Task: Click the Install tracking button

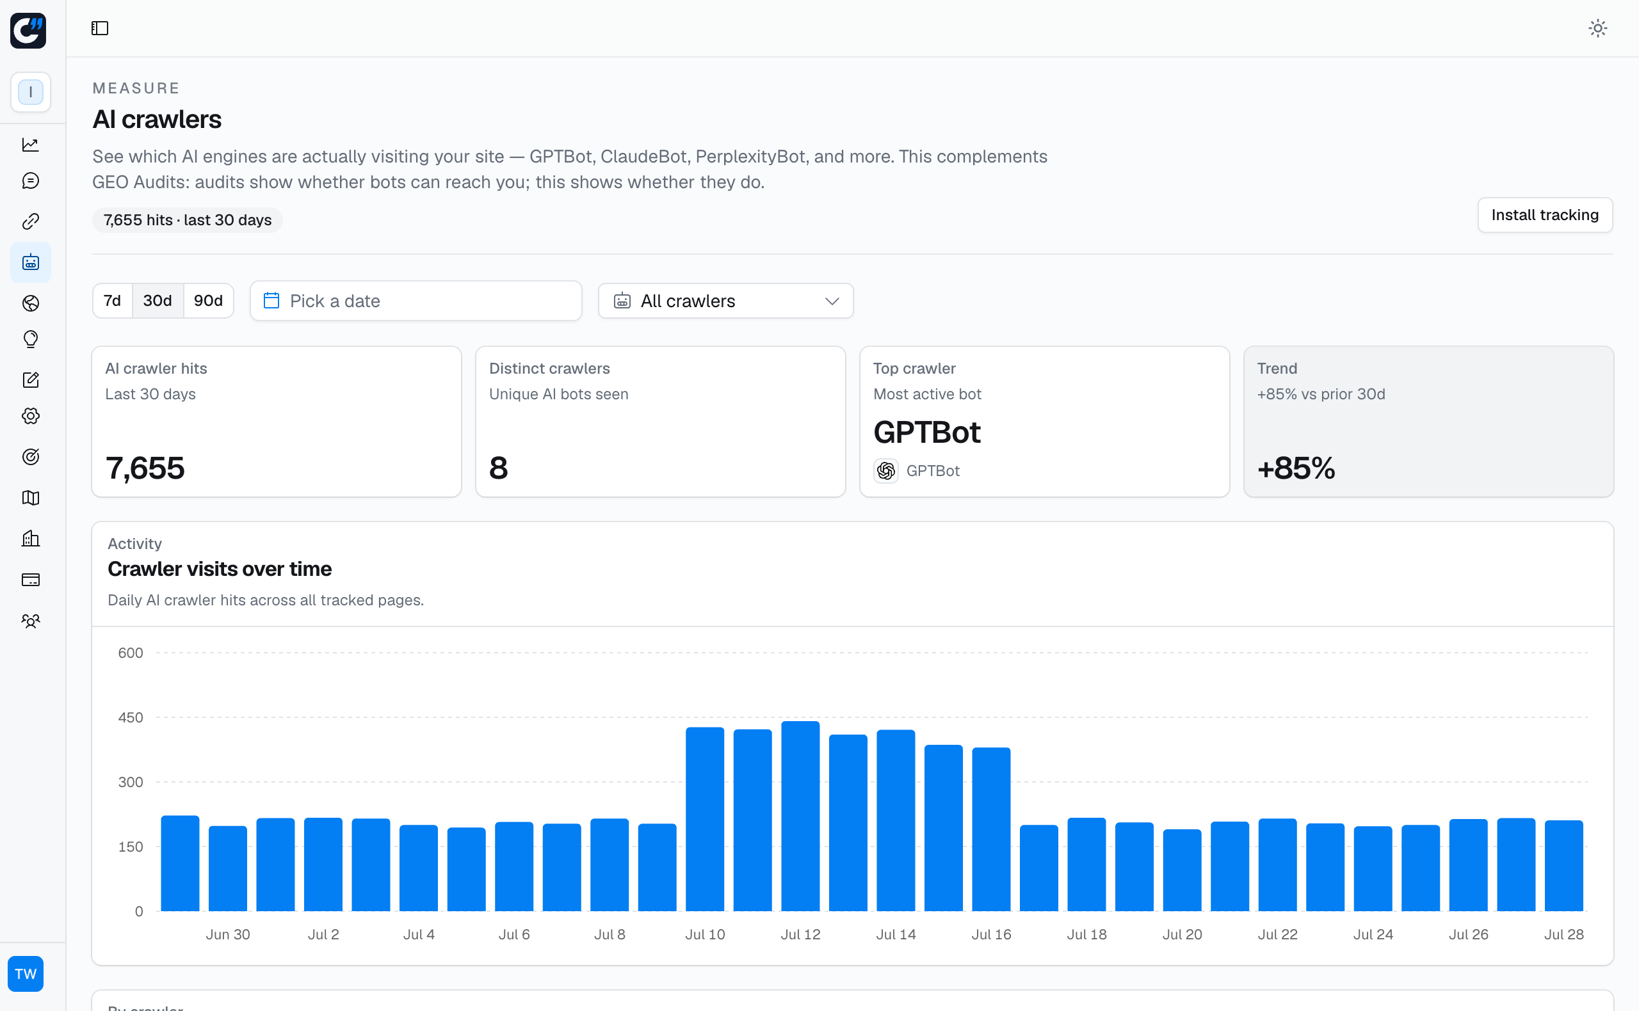Action: (x=1545, y=214)
